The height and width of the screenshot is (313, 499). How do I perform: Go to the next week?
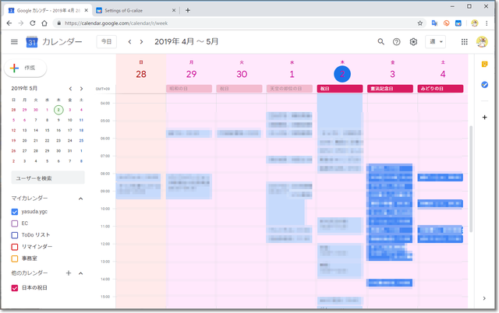pyautogui.click(x=141, y=41)
